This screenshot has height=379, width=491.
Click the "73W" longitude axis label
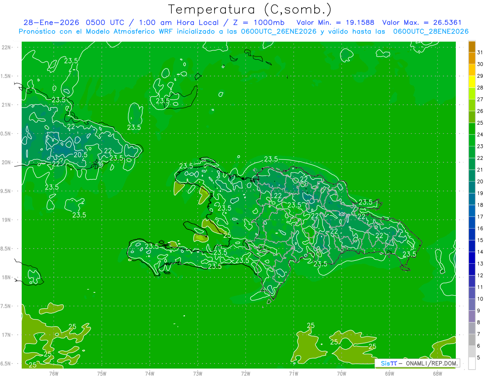[198, 374]
